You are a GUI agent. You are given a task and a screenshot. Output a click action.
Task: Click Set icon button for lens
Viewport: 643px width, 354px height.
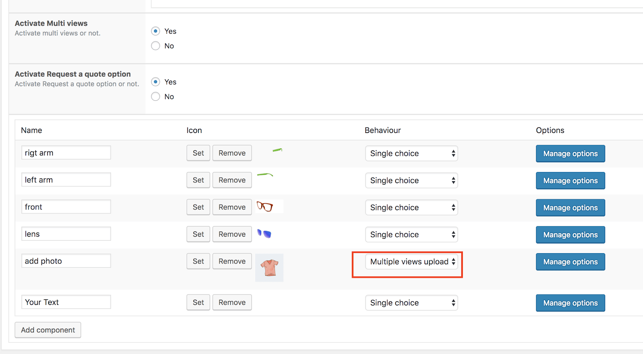pos(198,234)
